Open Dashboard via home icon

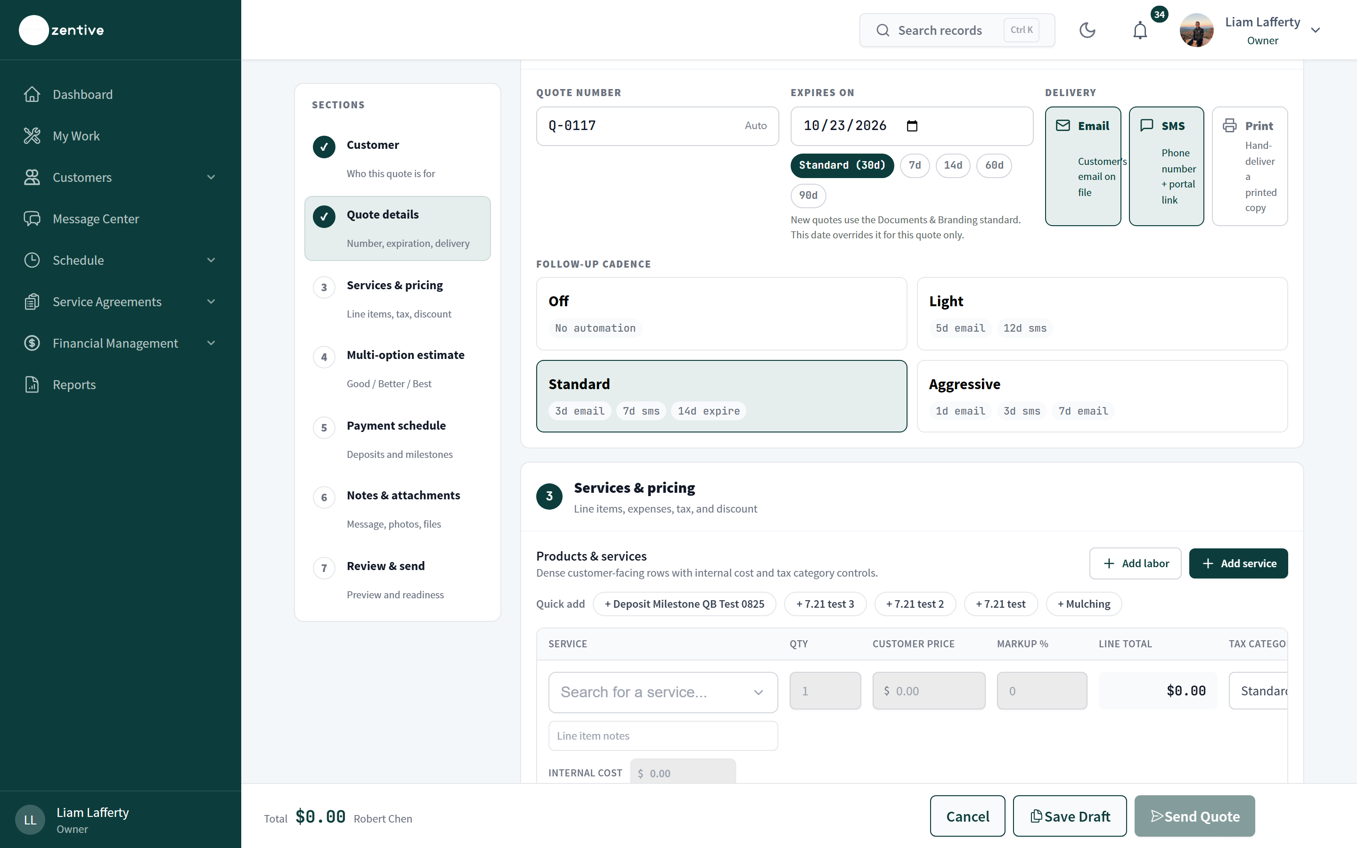(x=32, y=94)
